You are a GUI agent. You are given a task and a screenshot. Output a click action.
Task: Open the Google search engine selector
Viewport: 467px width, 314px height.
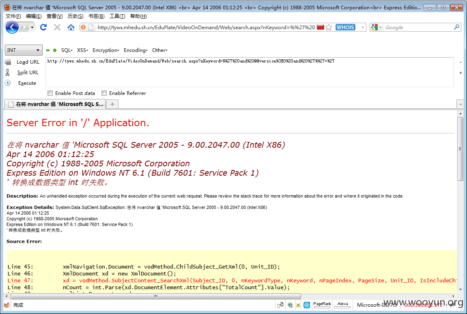click(376, 28)
